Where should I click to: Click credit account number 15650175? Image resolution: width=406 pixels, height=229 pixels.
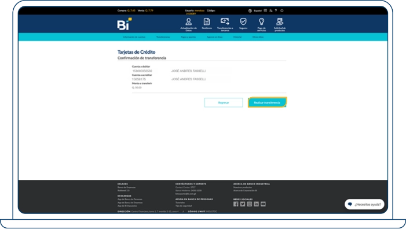pyautogui.click(x=139, y=79)
